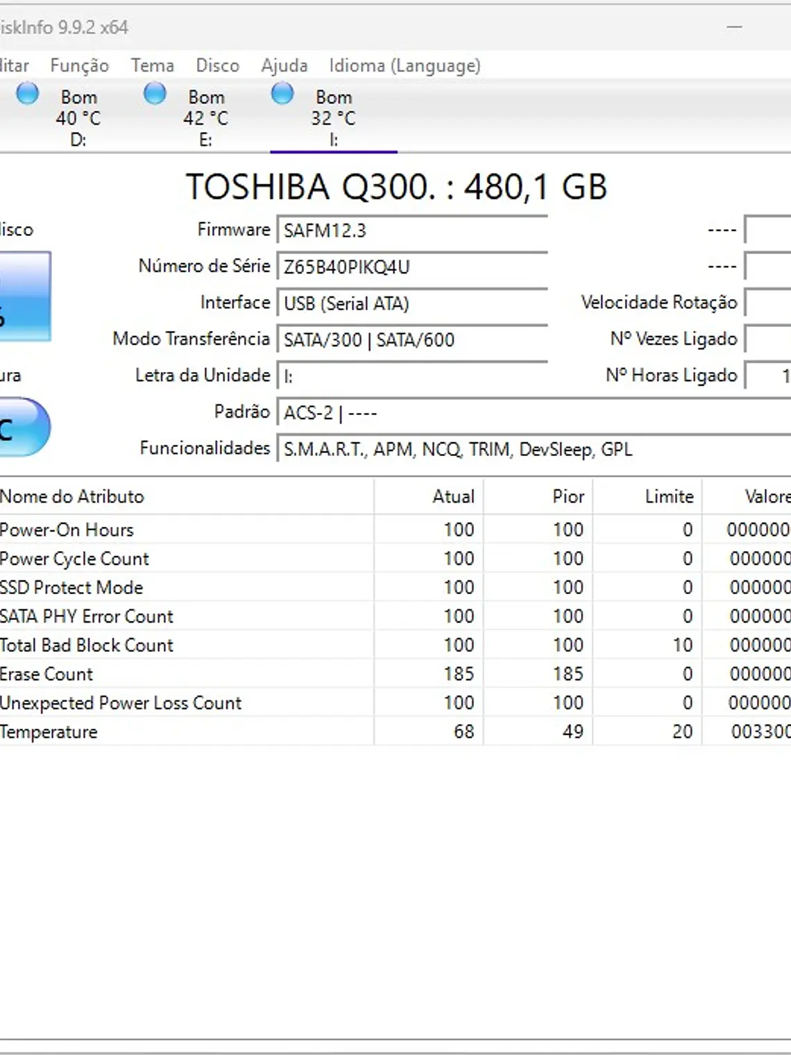Switch to drive E: tab at 42 °C

click(206, 117)
